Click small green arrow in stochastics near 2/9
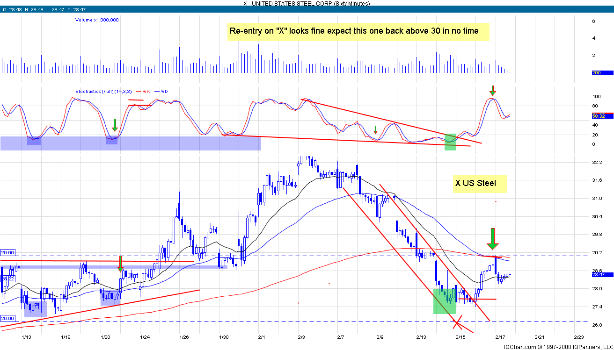 coord(375,129)
